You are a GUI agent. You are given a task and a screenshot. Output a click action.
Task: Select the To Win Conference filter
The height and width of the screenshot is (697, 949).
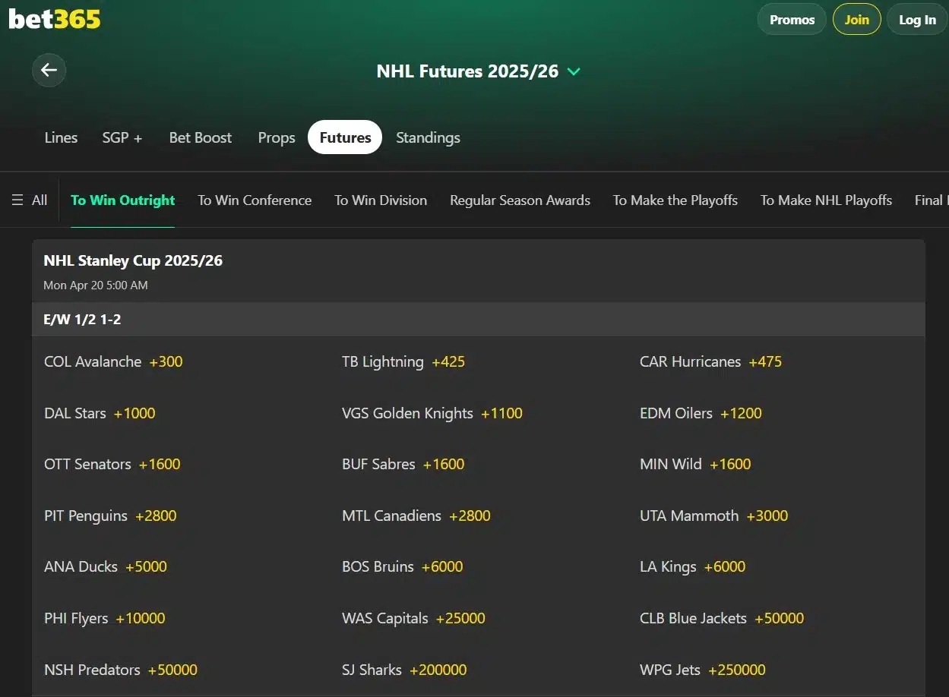coord(255,200)
